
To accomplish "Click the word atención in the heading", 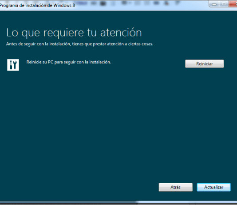I will click(x=121, y=33).
